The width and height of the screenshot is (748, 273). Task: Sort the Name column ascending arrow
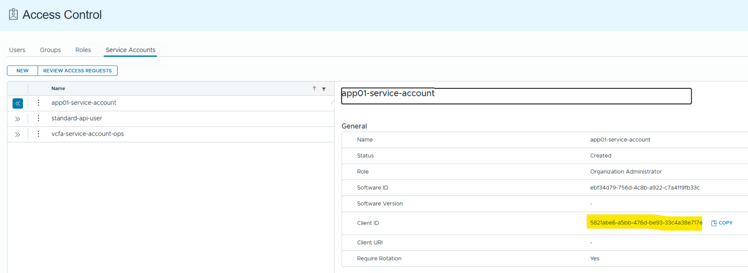(314, 88)
